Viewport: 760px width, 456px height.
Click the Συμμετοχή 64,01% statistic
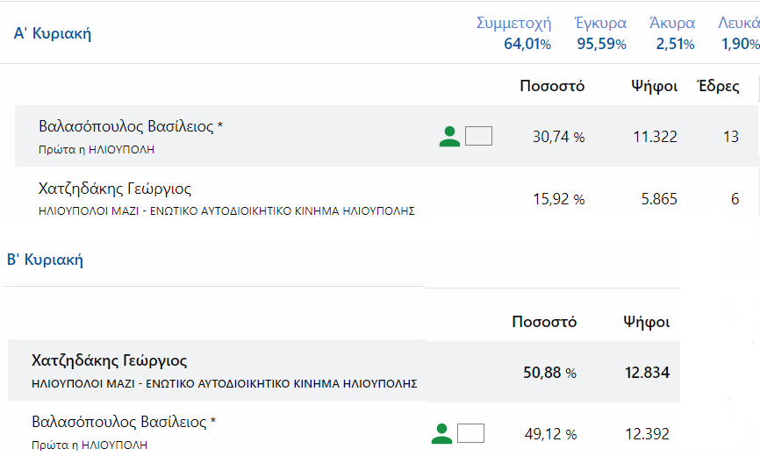point(513,33)
